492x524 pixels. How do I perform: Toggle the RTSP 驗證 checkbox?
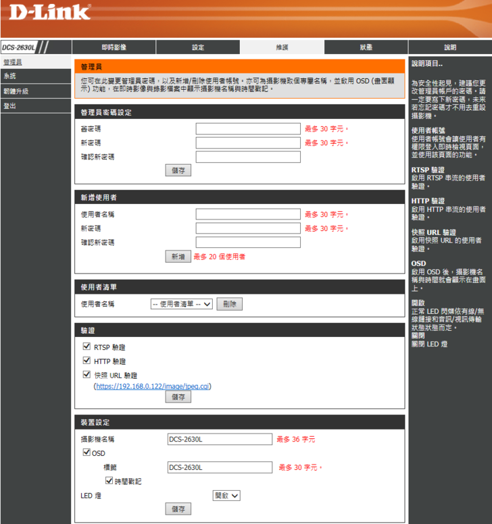point(87,346)
